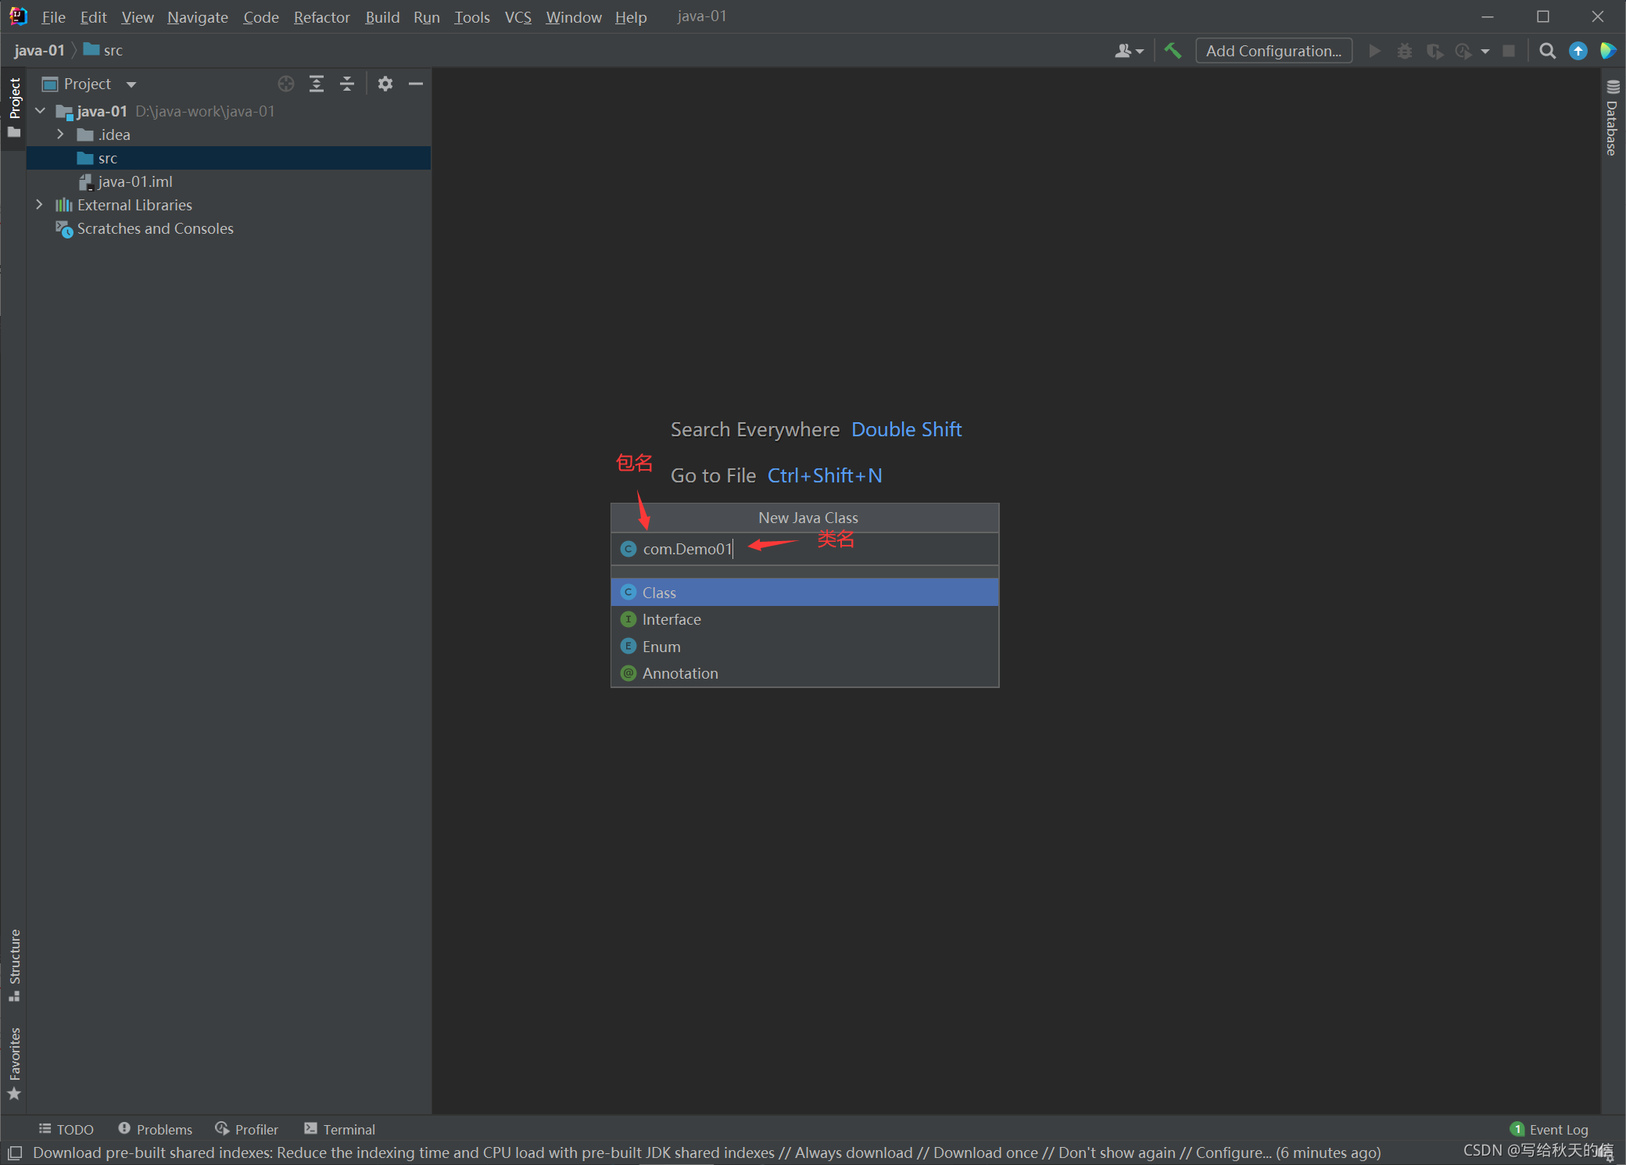The image size is (1626, 1165).
Task: Click the Select Opened File target icon
Action: [286, 84]
